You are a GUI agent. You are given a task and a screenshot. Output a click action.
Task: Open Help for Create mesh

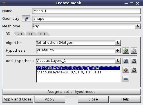pyautogui.click(x=125, y=99)
